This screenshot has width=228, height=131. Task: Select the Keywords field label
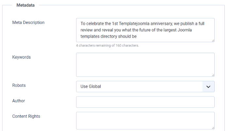click(x=21, y=57)
